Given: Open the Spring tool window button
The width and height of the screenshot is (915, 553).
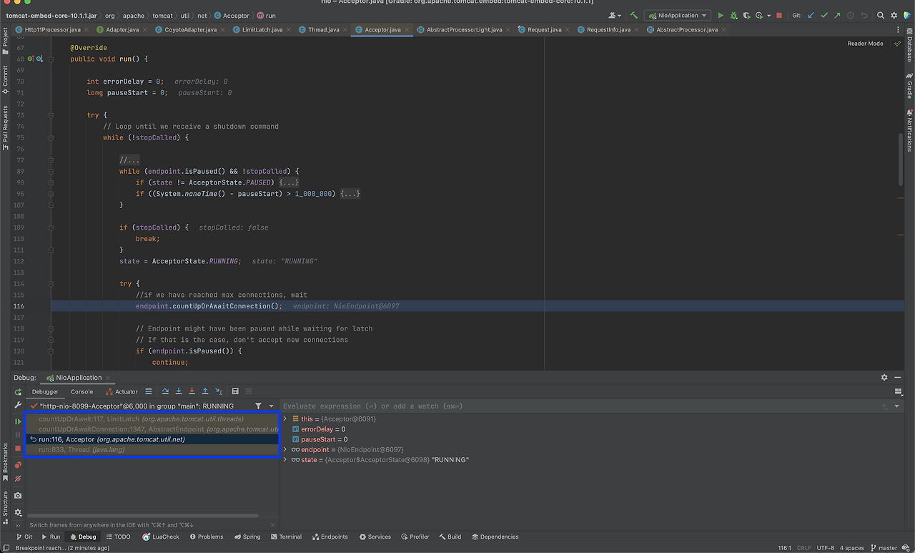Looking at the screenshot, I should pyautogui.click(x=247, y=537).
